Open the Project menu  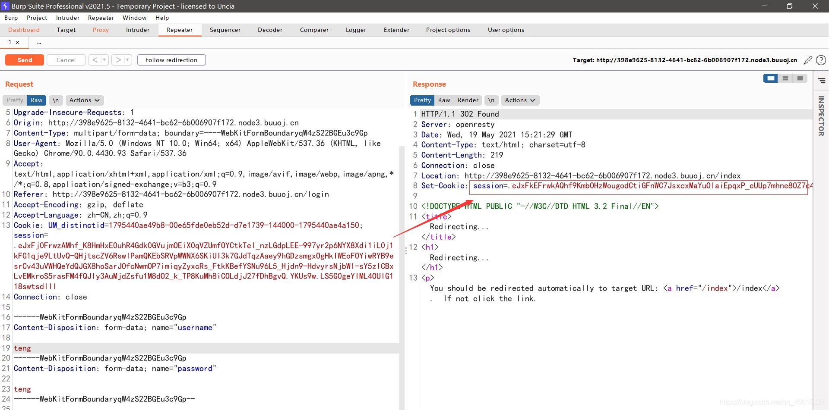pos(37,18)
